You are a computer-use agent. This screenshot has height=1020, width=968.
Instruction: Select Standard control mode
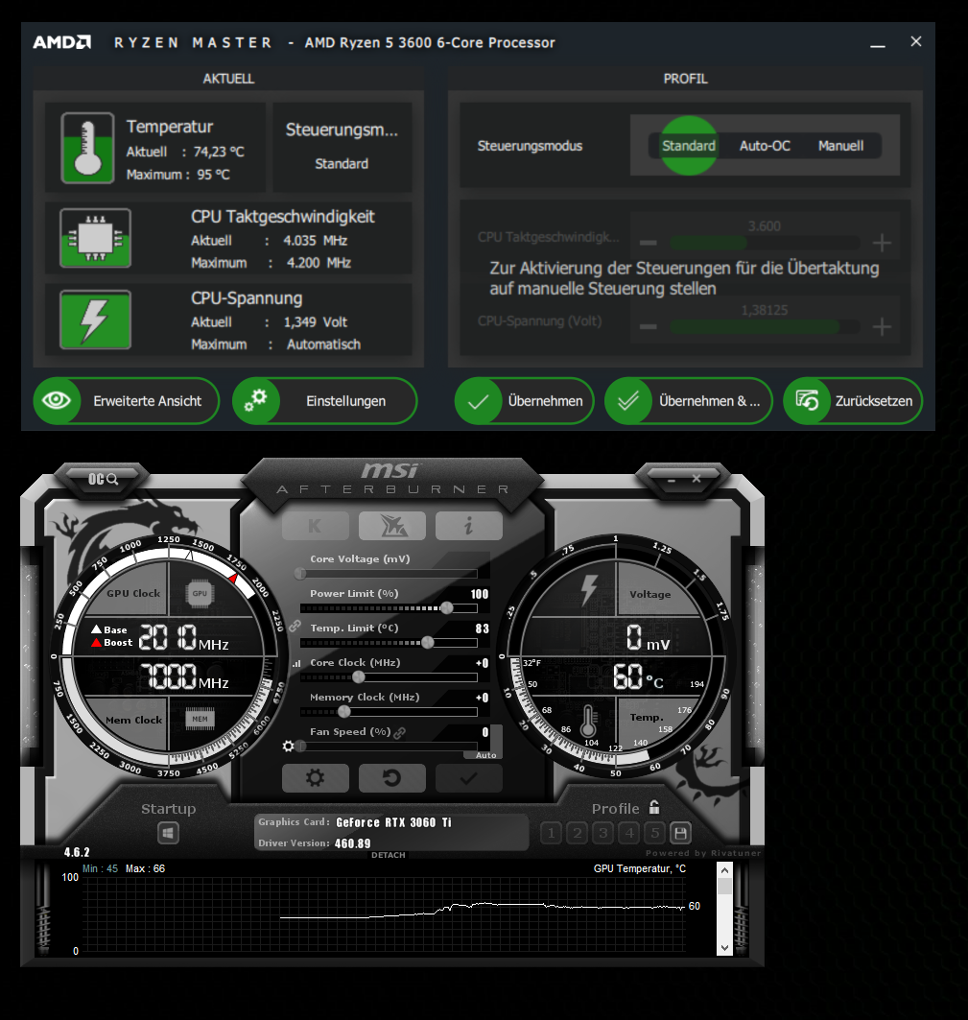point(688,146)
